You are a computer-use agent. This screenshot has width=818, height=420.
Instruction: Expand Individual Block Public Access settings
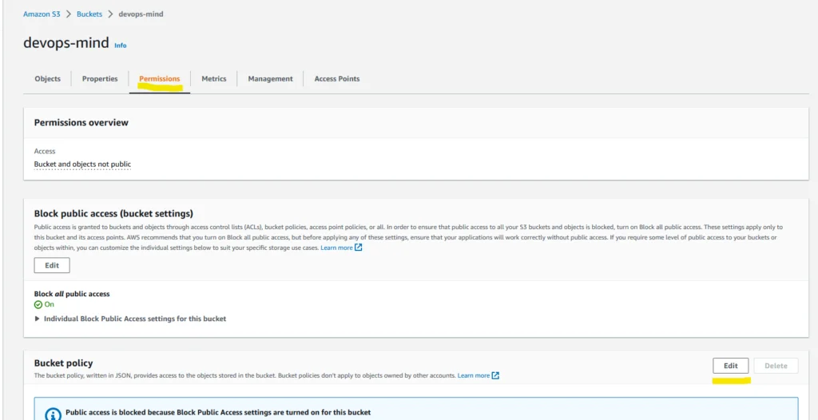click(x=130, y=319)
